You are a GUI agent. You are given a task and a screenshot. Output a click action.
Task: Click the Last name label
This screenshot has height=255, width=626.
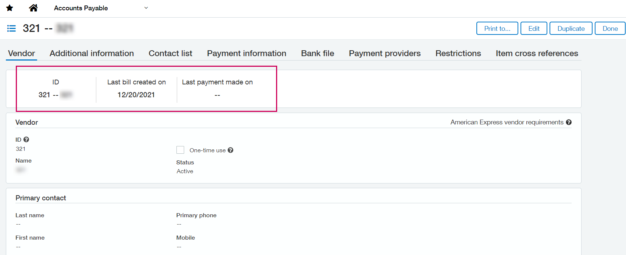(x=30, y=215)
